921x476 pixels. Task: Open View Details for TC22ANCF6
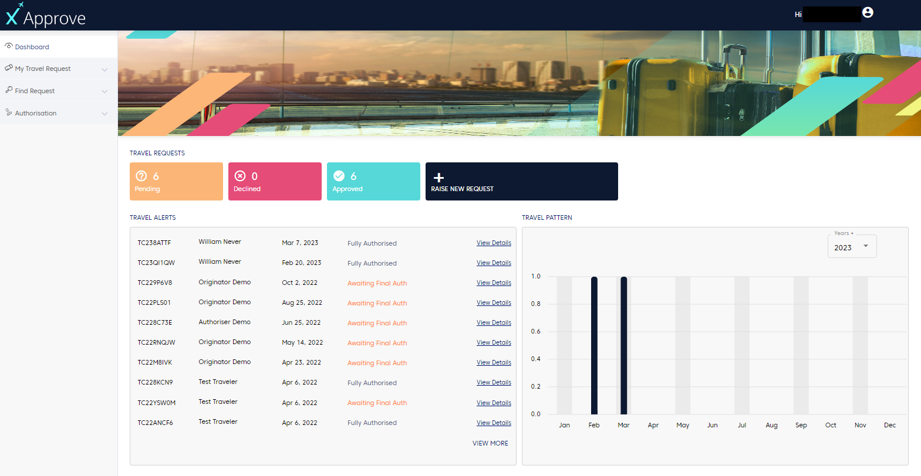pos(494,423)
